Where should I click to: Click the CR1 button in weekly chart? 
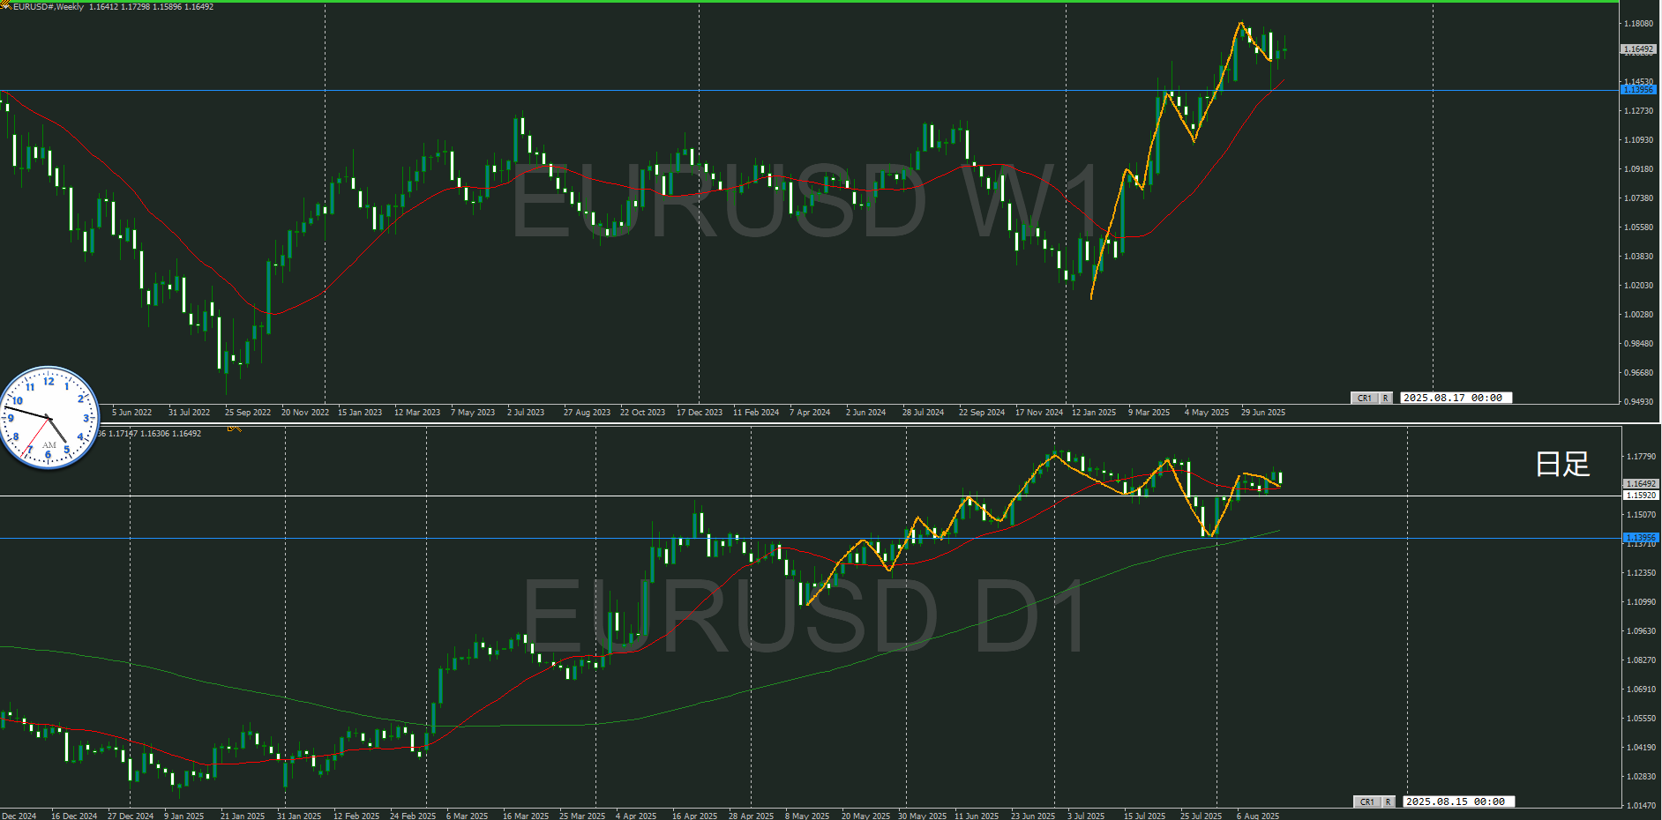coord(1364,399)
